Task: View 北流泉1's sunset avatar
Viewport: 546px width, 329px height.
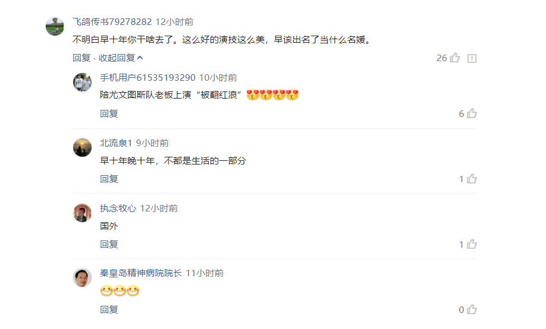Action: [82, 147]
